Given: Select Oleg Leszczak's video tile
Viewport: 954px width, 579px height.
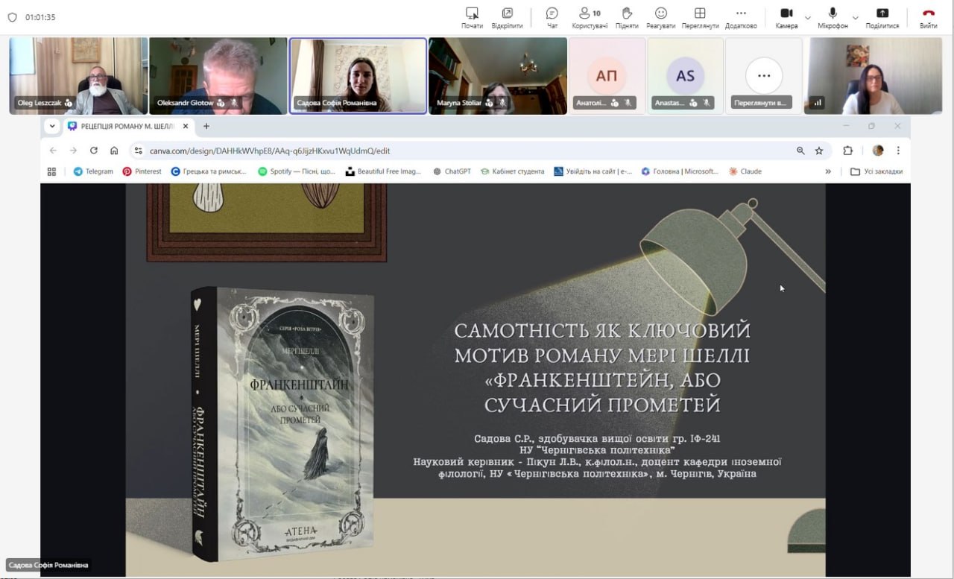Looking at the screenshot, I should (78, 76).
